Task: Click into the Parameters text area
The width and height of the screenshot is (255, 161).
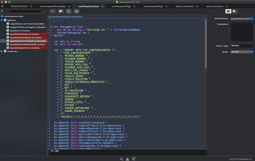Action: (x=242, y=32)
